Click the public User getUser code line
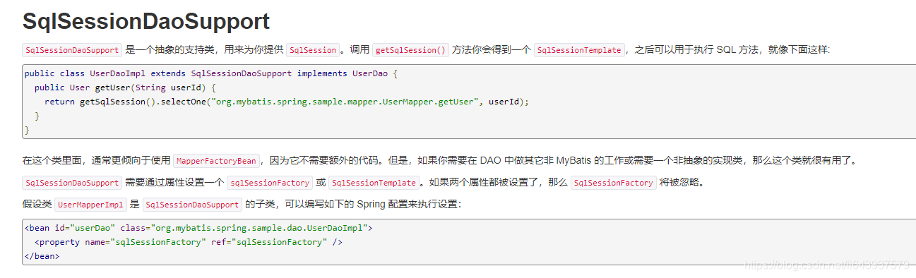Image resolution: width=916 pixels, height=278 pixels. coord(124,87)
